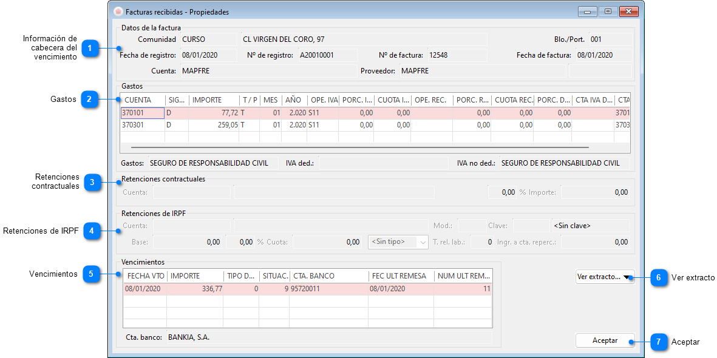Click the Comunidad field showing CURSO
Image resolution: width=717 pixels, height=358 pixels.
point(209,39)
